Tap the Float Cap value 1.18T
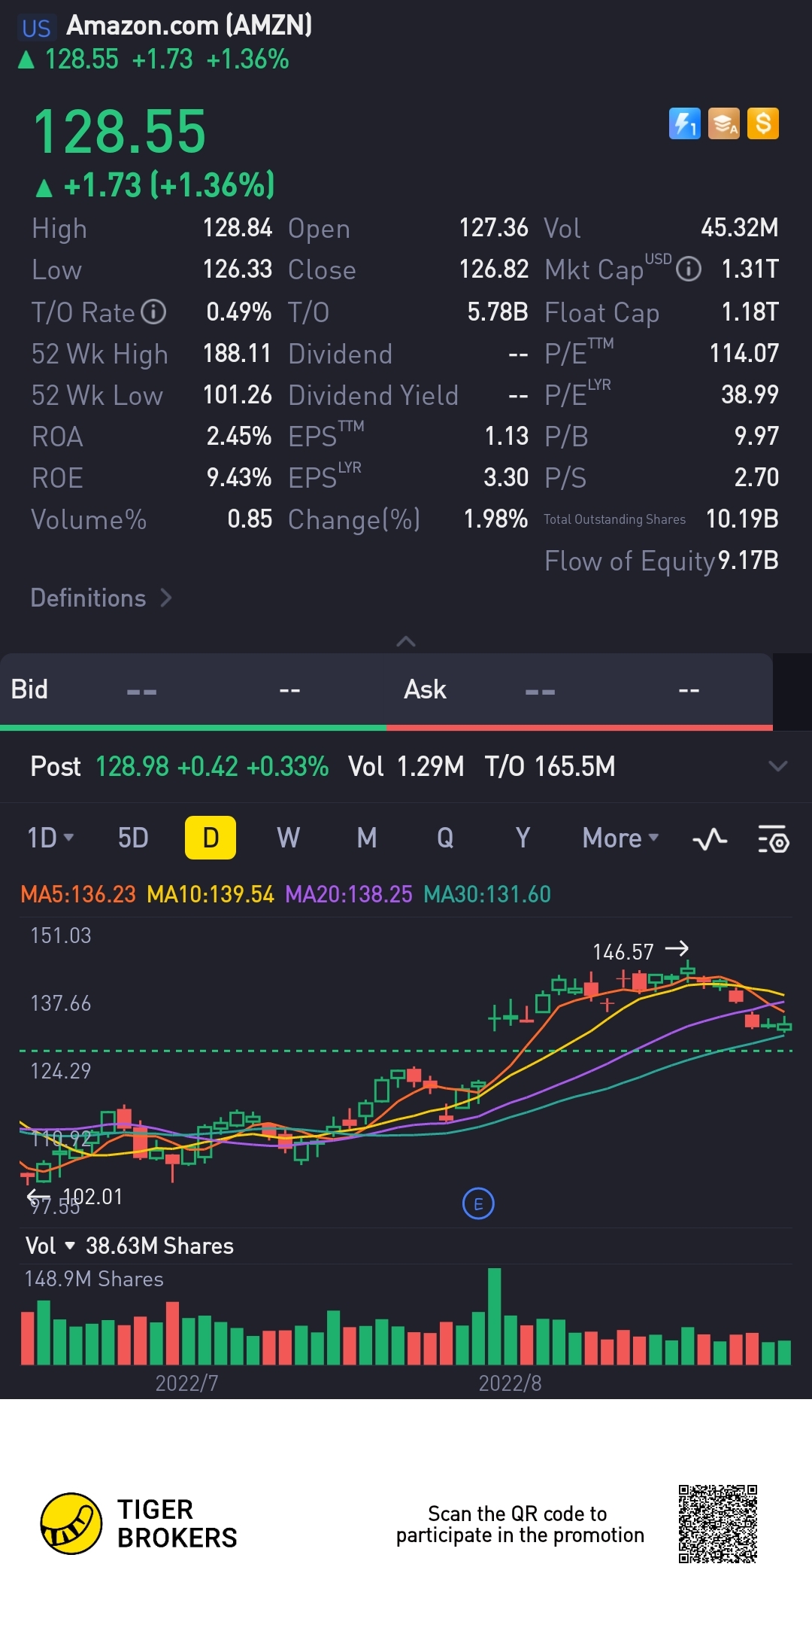 [750, 312]
